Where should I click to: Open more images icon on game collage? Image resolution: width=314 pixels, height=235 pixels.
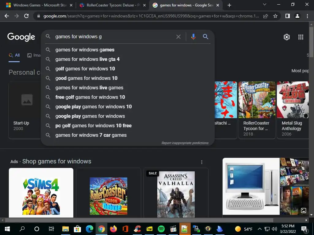click(x=304, y=210)
